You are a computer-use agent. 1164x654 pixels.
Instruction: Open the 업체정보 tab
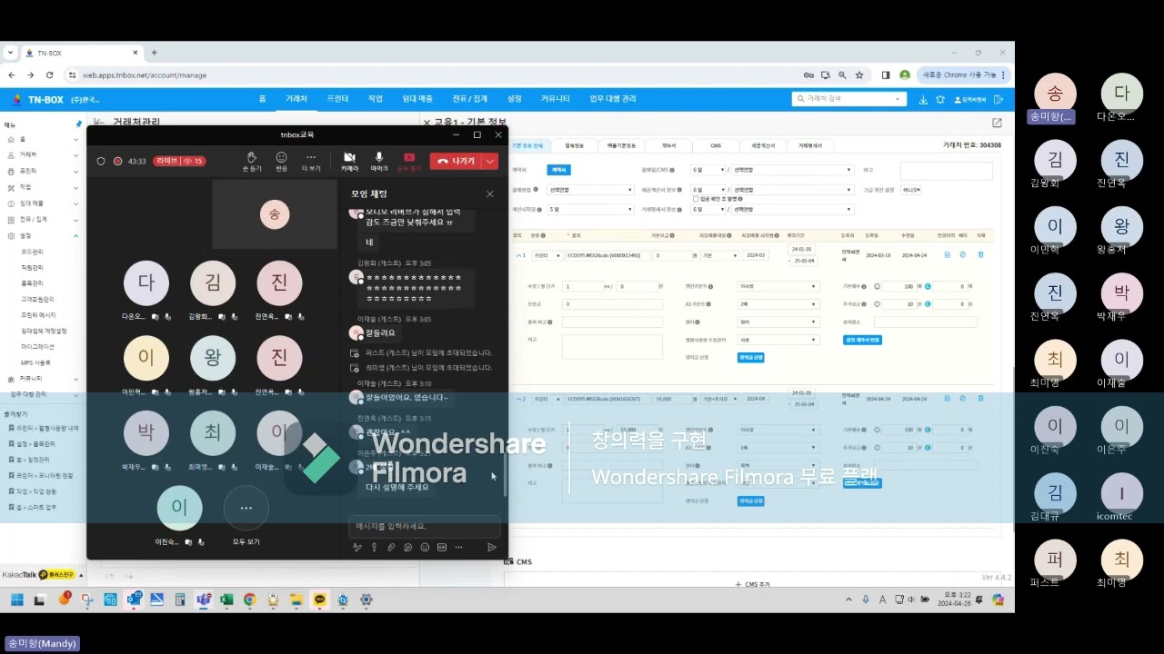[x=574, y=145]
